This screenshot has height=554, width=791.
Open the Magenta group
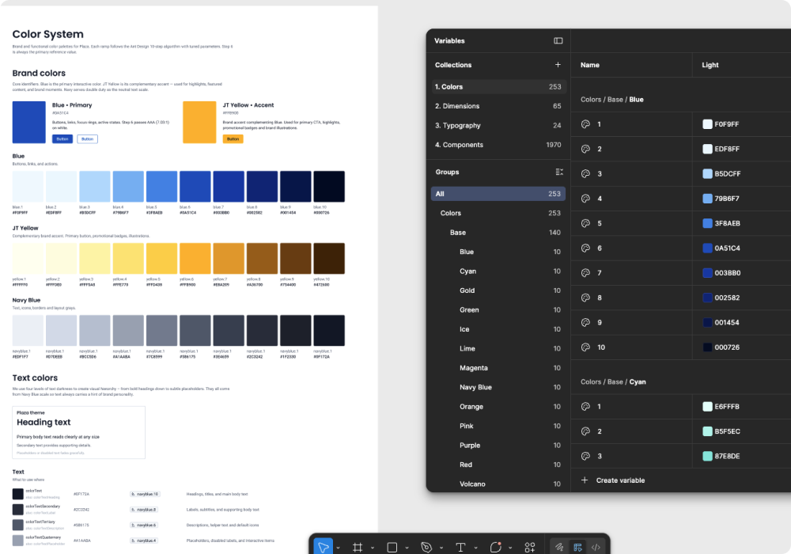point(498,368)
